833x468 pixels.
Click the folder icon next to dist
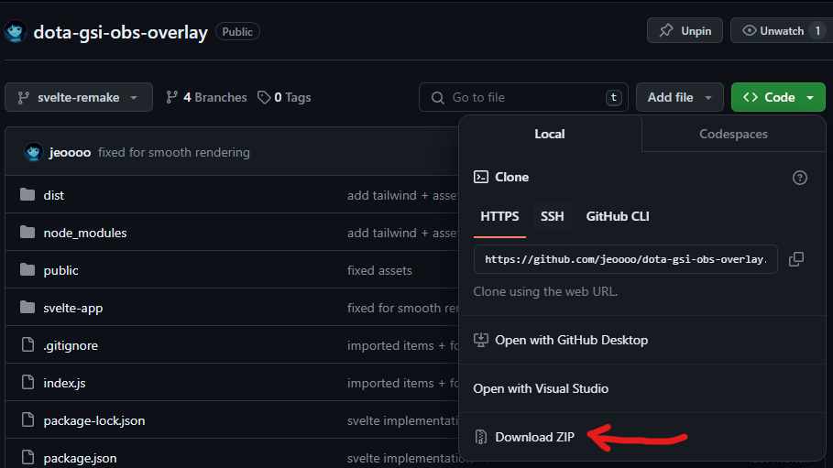27,195
